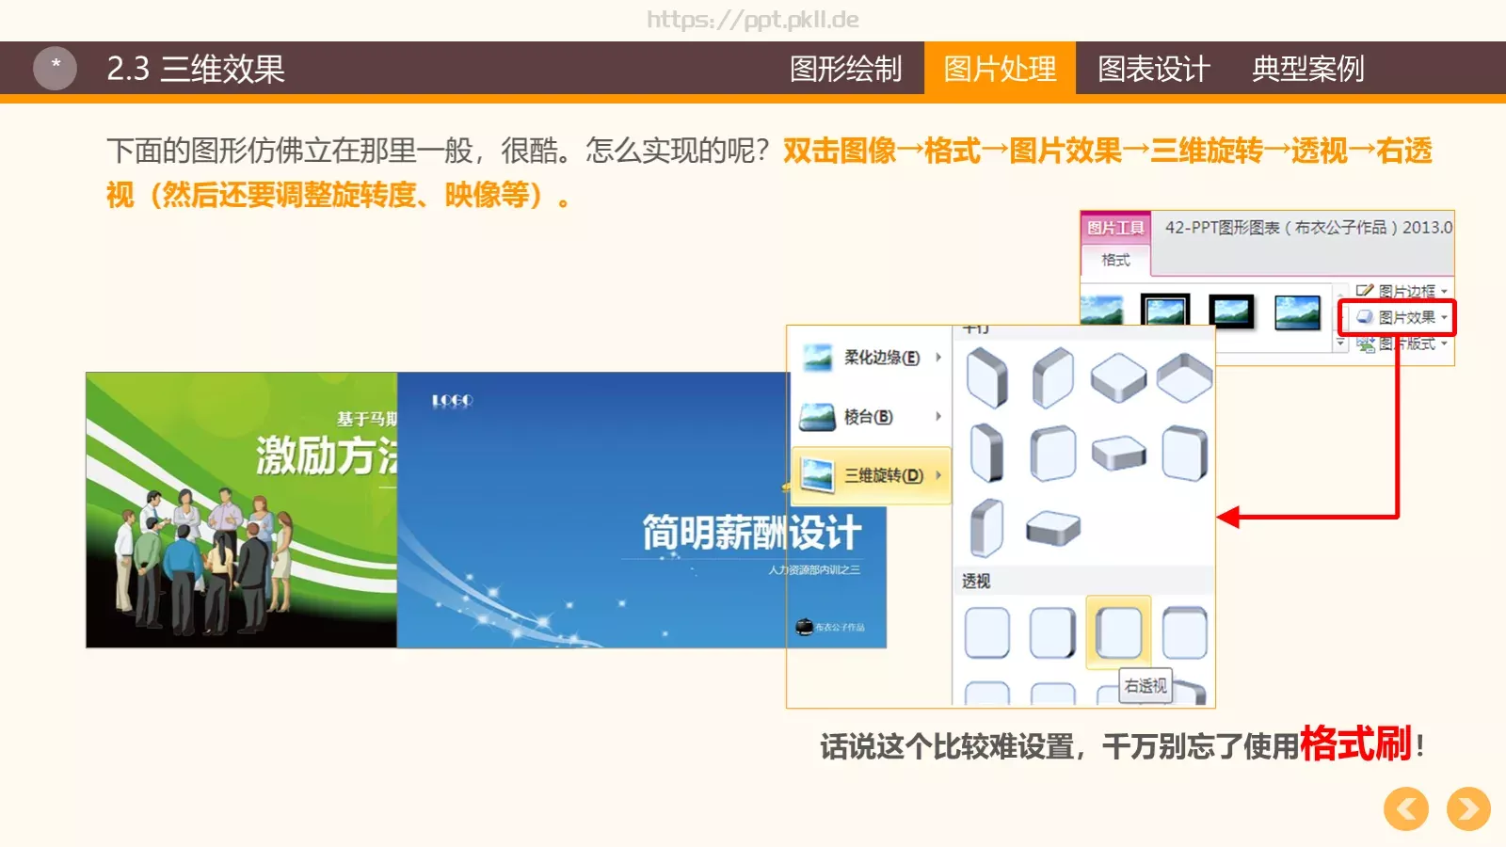Select second preset in second parallel row

[x=1053, y=453]
